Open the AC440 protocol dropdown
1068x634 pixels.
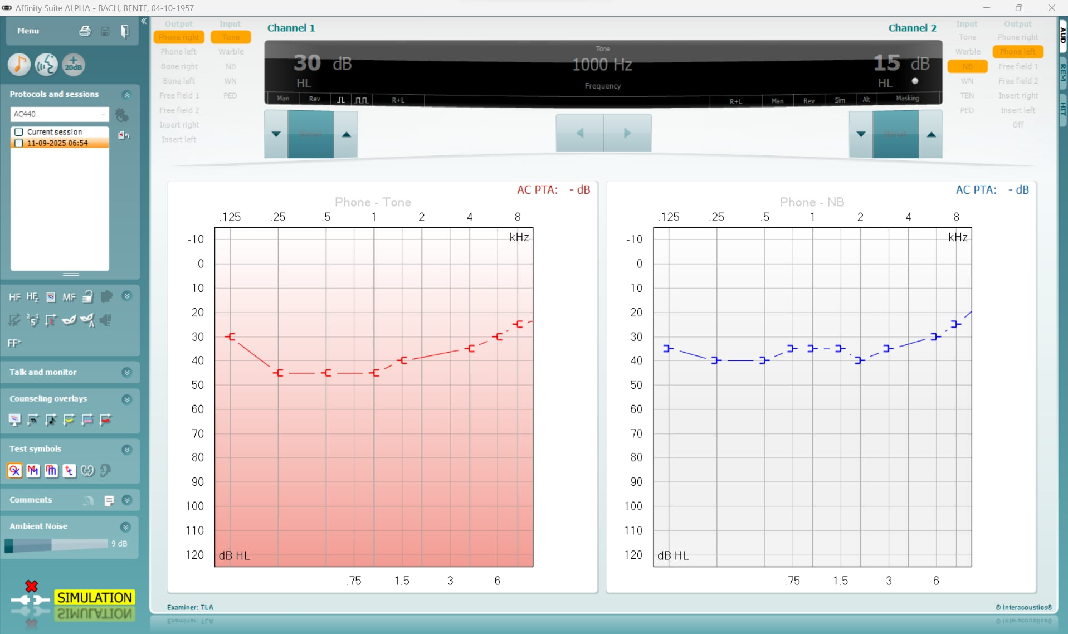59,114
